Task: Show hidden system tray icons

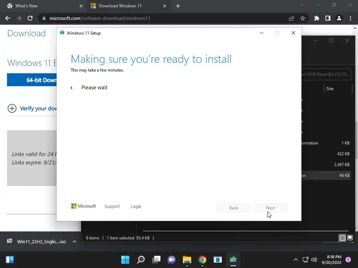Action: tap(296, 260)
